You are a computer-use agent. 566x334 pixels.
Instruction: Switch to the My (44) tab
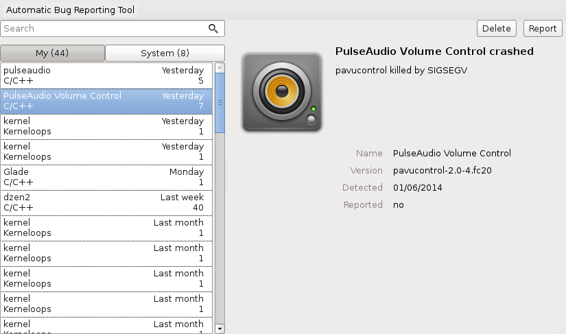[x=52, y=53]
